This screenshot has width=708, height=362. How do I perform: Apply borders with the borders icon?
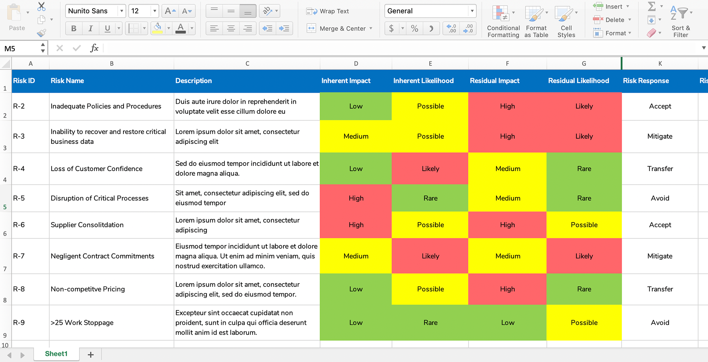pyautogui.click(x=133, y=28)
